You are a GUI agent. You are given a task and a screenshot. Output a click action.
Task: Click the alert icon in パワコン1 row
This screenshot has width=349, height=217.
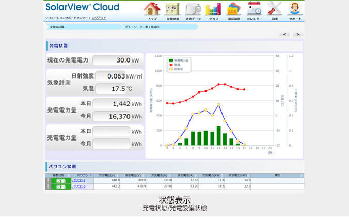(48, 181)
